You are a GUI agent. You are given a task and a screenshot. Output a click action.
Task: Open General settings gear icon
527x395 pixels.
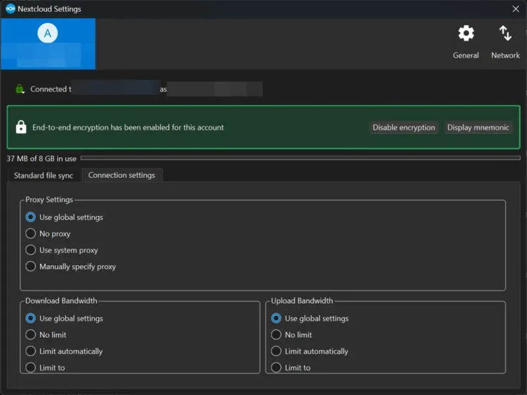(x=466, y=34)
